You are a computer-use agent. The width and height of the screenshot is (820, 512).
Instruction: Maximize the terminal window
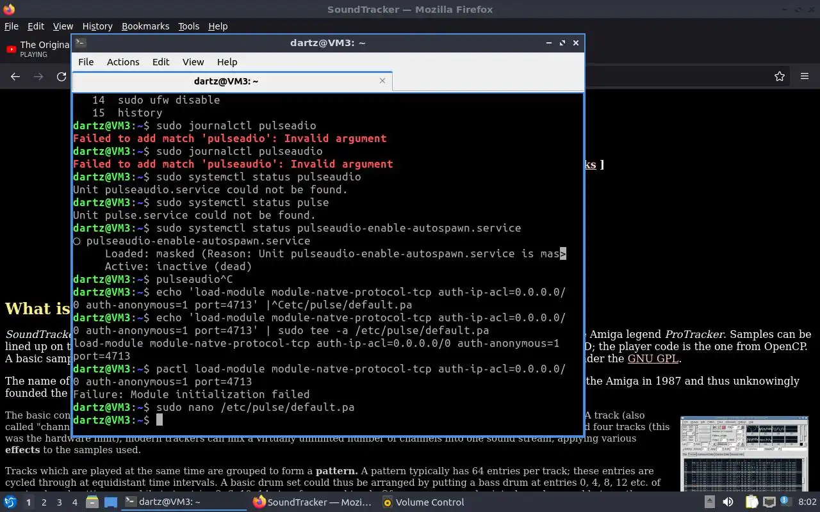tap(562, 43)
